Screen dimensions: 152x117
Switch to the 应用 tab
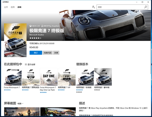click(x=13, y=7)
